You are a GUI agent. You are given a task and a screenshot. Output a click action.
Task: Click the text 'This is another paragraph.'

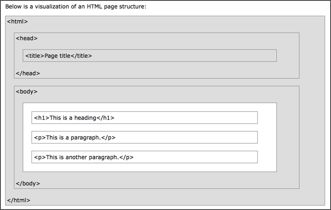point(82,157)
